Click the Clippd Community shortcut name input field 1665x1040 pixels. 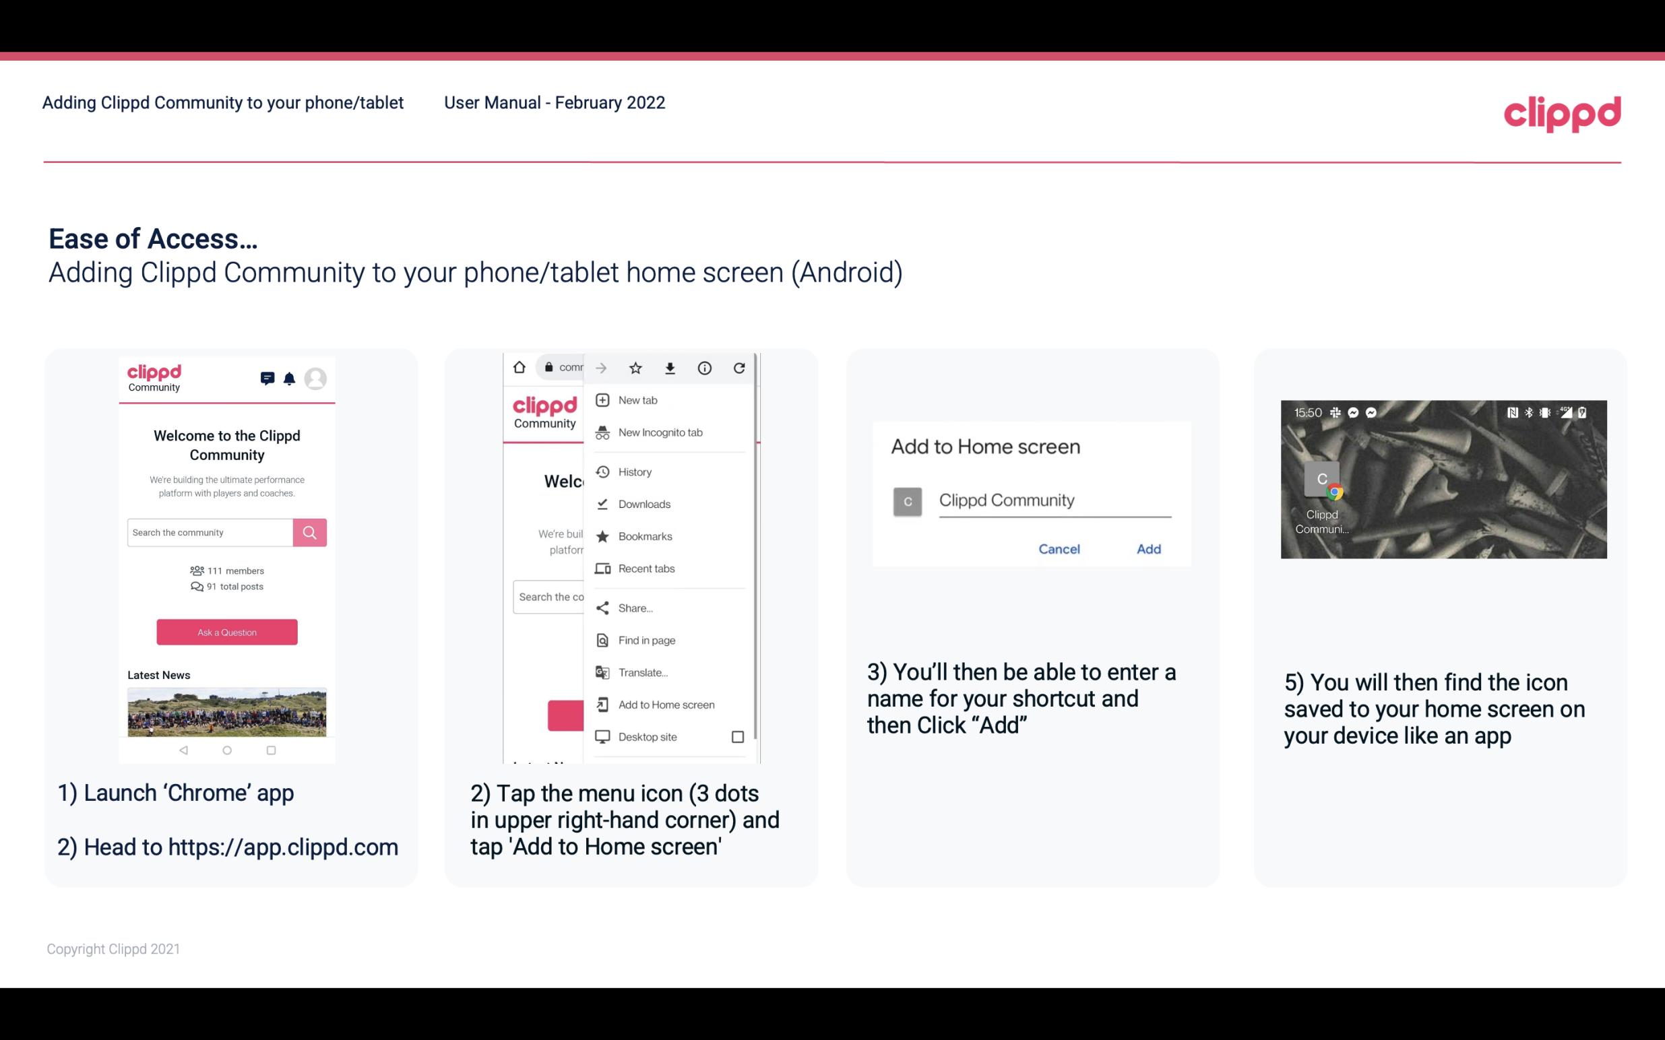(x=1053, y=500)
